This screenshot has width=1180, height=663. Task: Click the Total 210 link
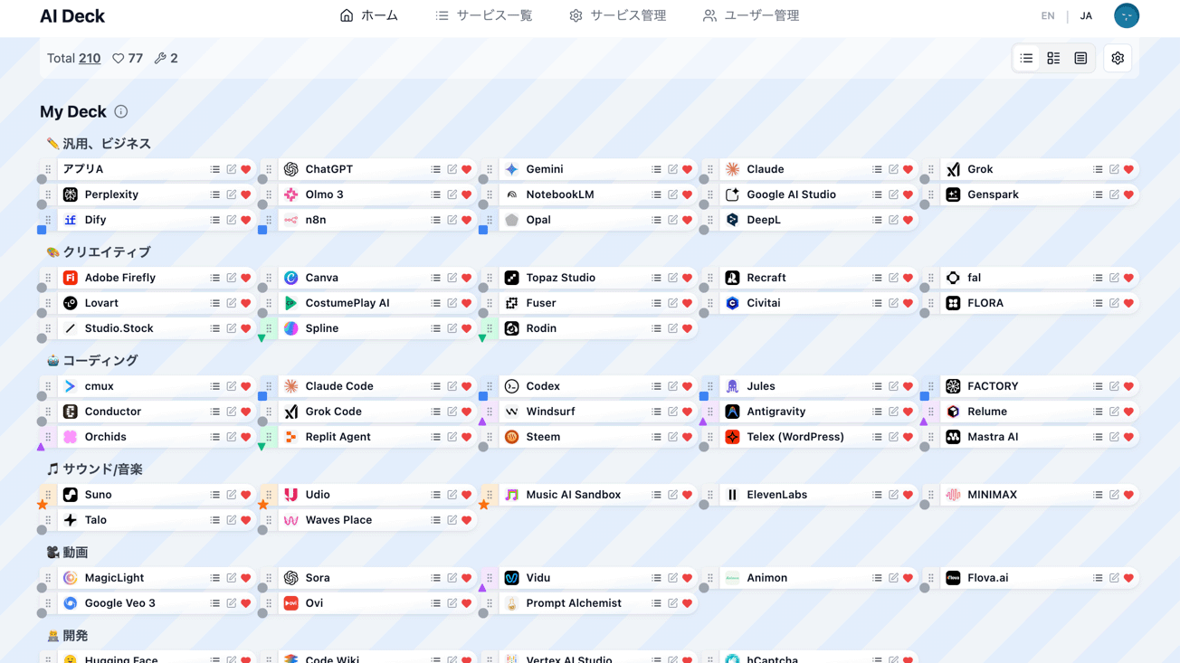tap(90, 59)
